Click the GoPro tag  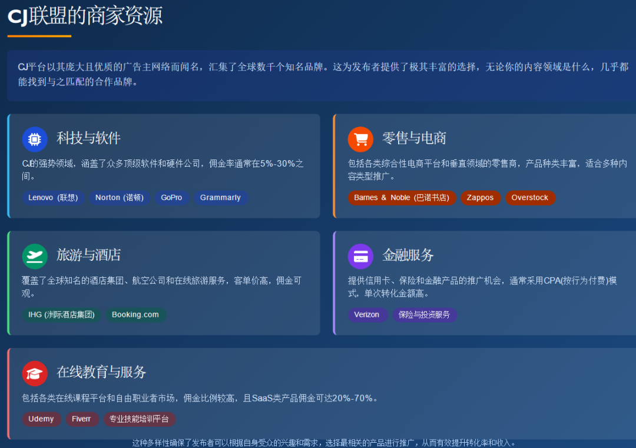point(172,198)
